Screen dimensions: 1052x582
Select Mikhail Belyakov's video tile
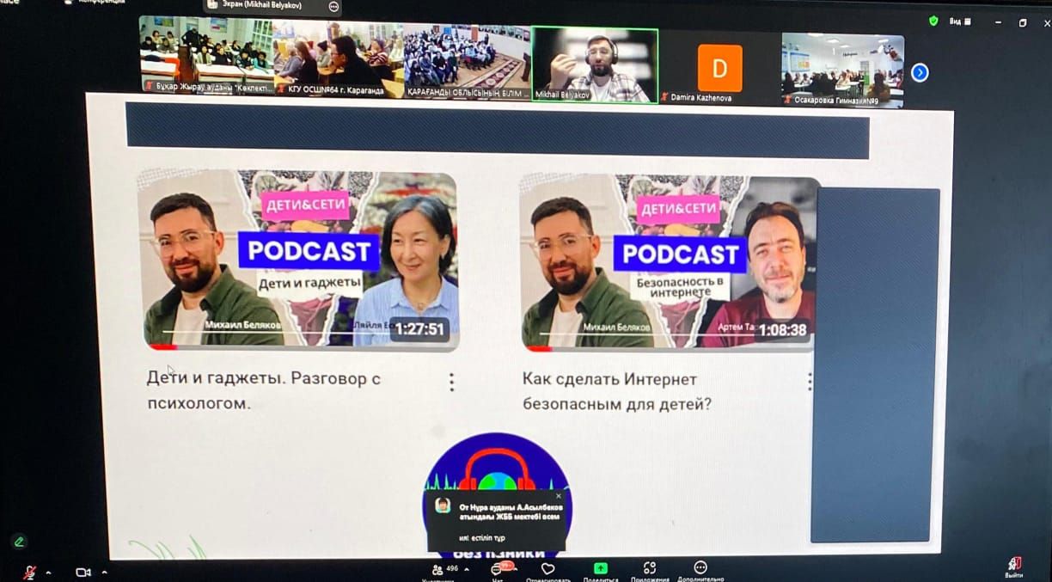click(595, 66)
